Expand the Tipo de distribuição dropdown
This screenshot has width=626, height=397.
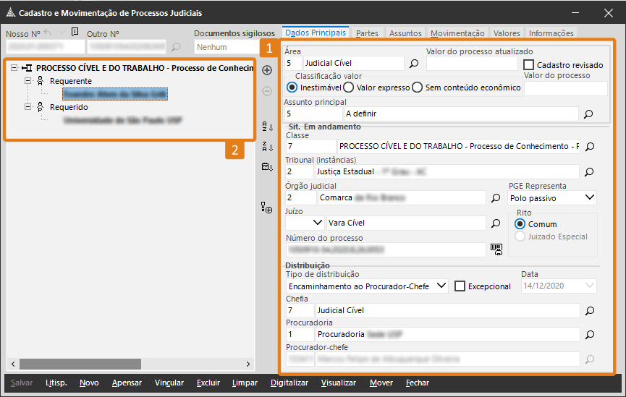441,286
